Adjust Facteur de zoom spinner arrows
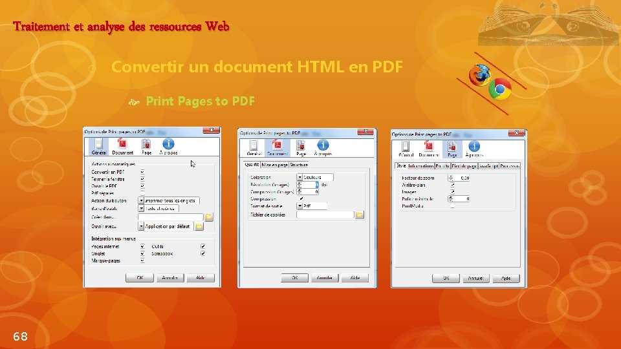The width and height of the screenshot is (621, 349). (x=451, y=178)
